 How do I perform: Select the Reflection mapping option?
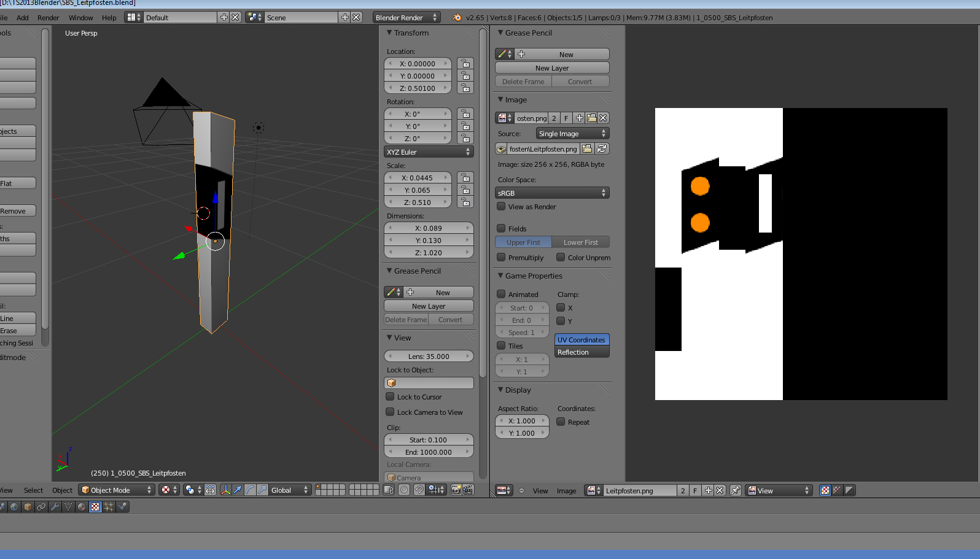pyautogui.click(x=581, y=352)
